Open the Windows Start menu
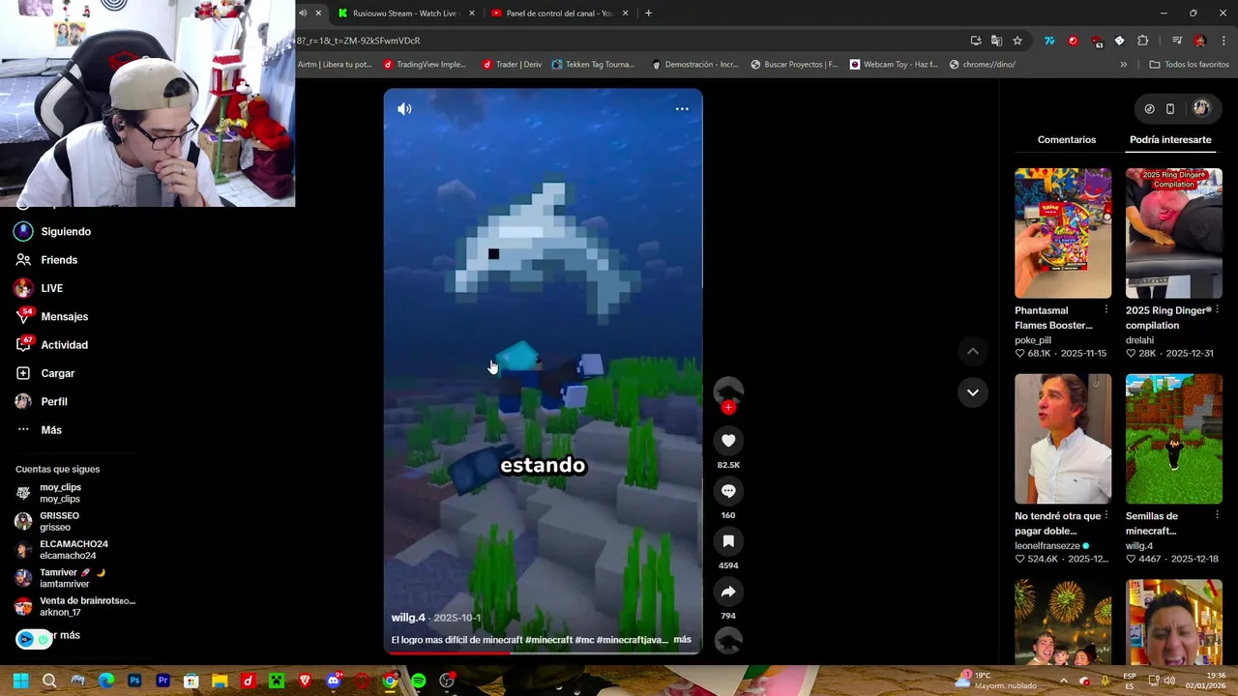This screenshot has height=696, width=1238. [x=20, y=681]
